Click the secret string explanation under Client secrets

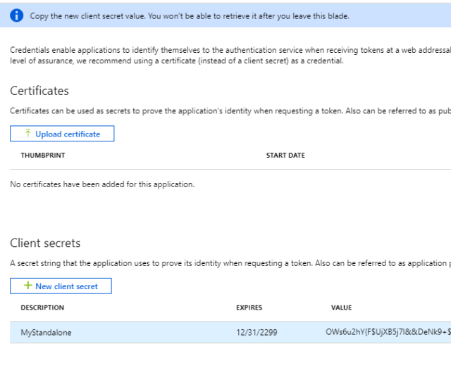click(225, 263)
